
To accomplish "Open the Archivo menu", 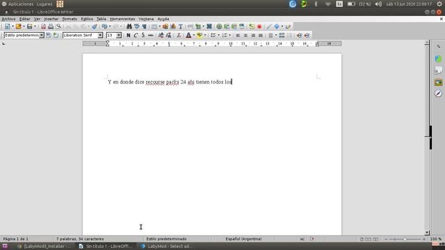I will (8, 19).
